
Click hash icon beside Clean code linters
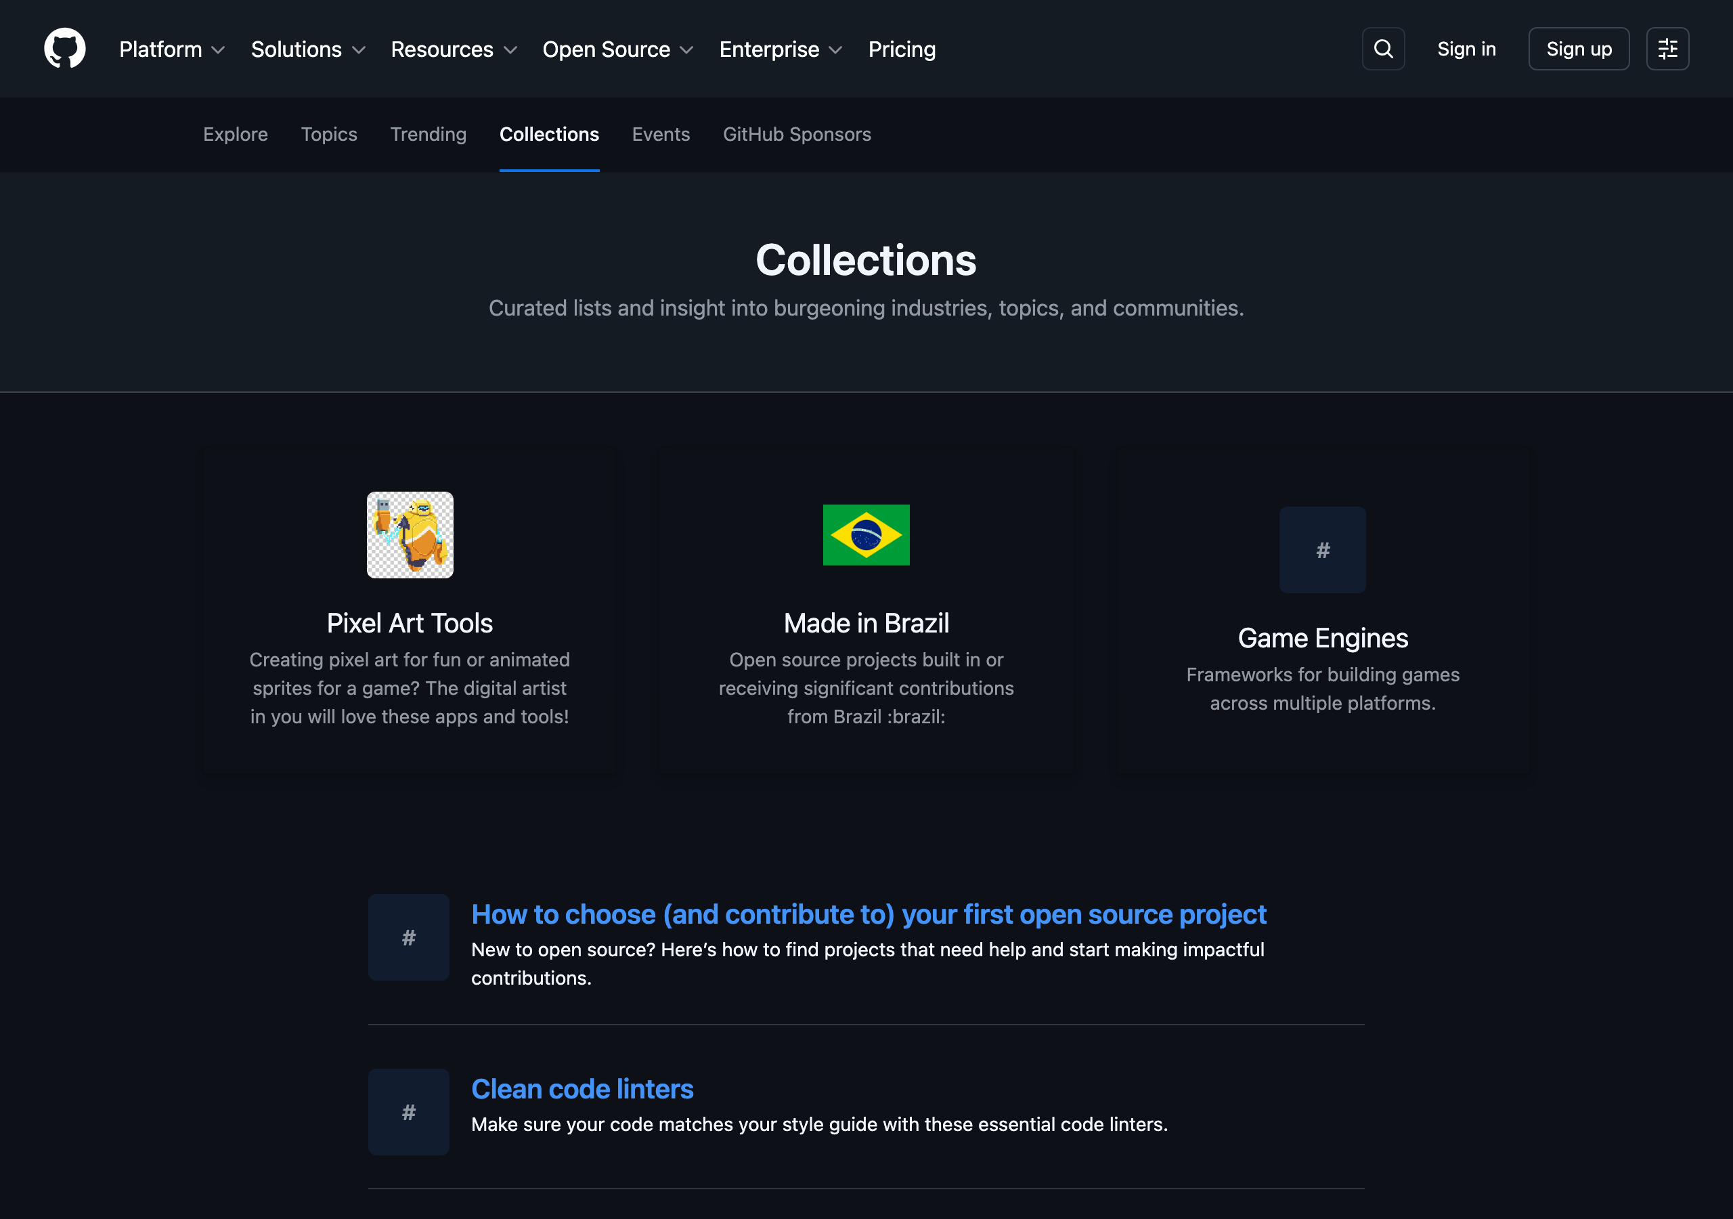408,1112
